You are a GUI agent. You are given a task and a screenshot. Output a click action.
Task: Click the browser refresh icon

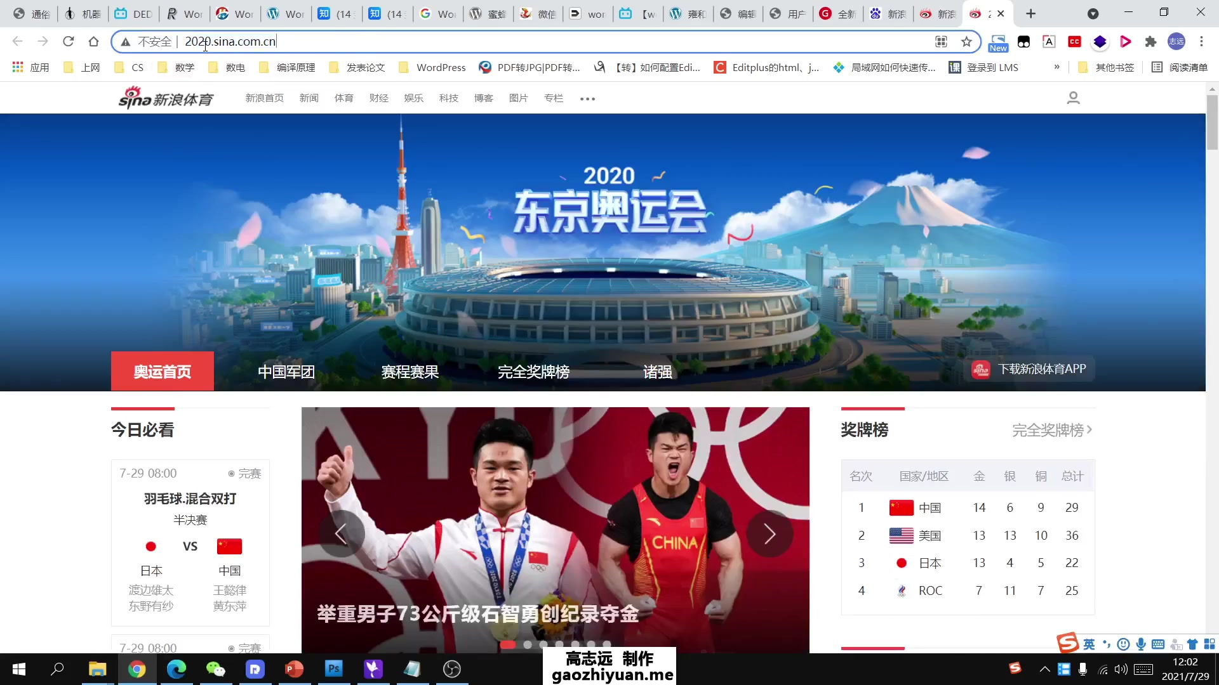70,42
